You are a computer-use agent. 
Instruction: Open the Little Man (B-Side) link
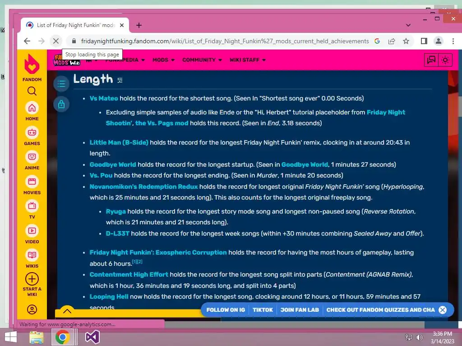click(x=119, y=142)
